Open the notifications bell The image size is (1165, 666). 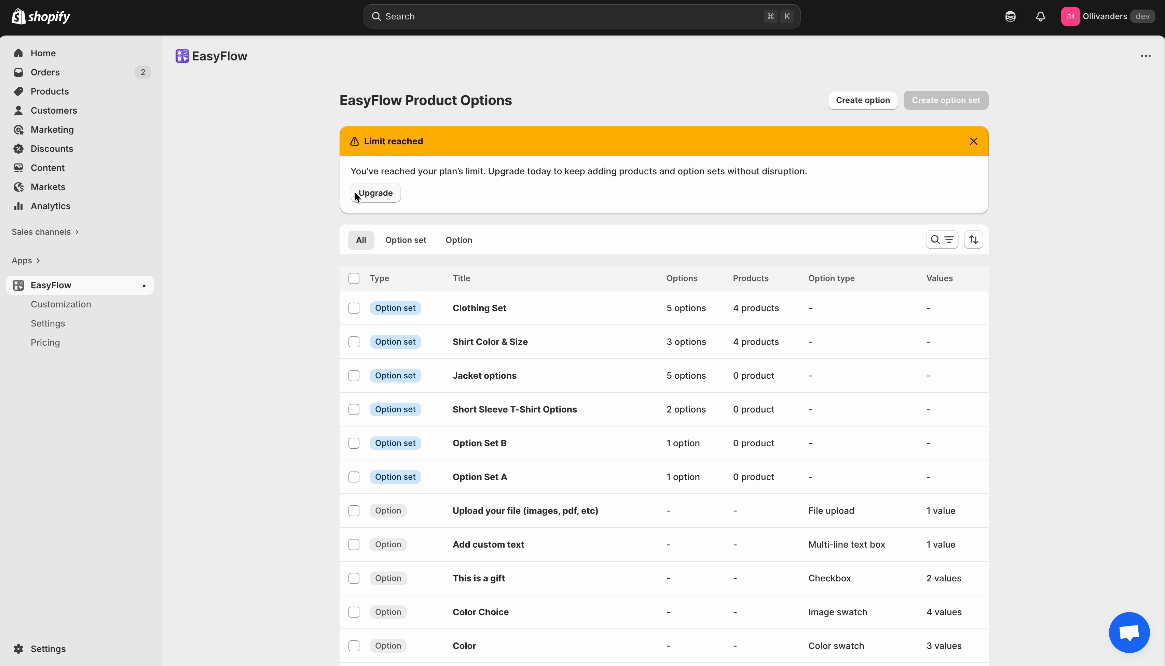coord(1040,16)
